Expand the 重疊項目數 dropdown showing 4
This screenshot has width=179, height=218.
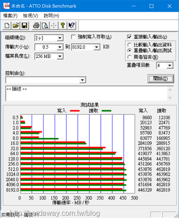pyautogui.click(x=170, y=65)
